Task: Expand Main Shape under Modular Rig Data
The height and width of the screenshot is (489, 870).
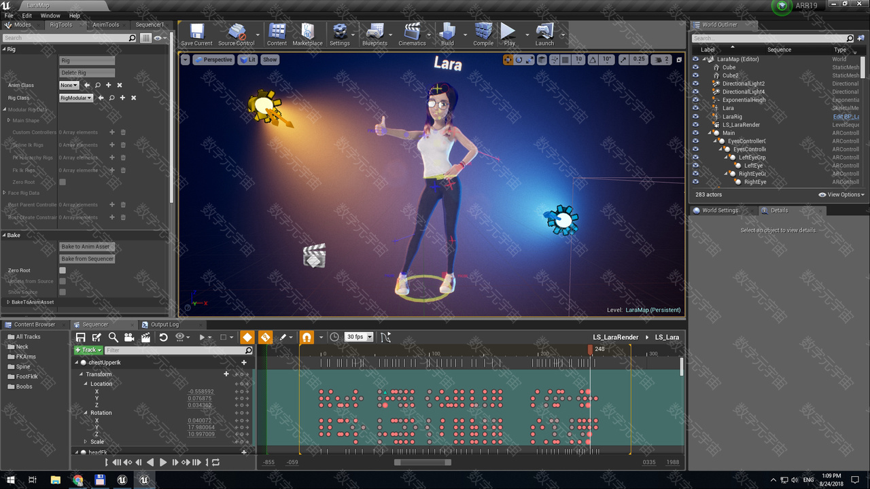Action: (x=8, y=120)
